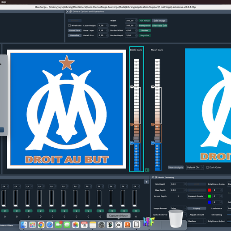Click the Max Depth stepper arrows
The width and height of the screenshot is (231, 231).
pos(185,190)
